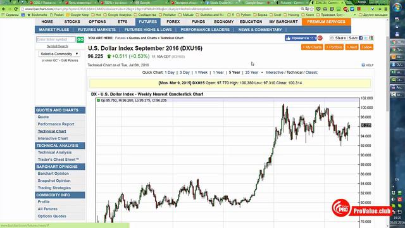Click the + Alert button
The image size is (405, 228).
pyautogui.click(x=352, y=47)
